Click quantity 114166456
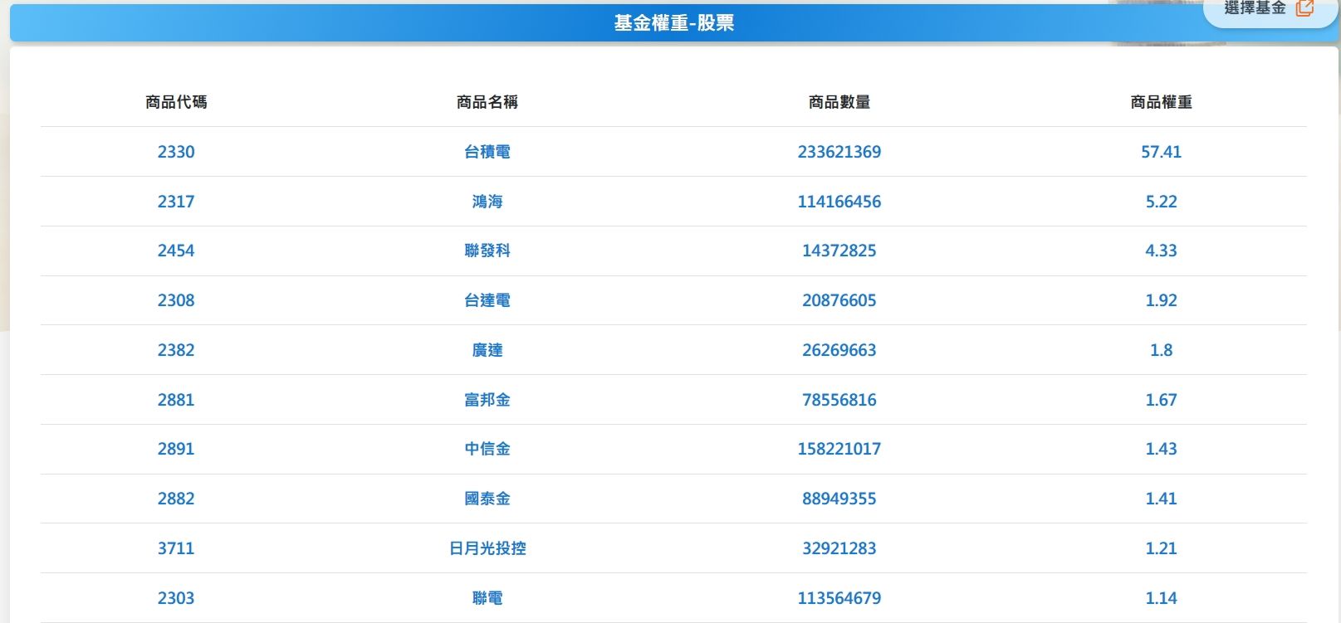This screenshot has height=623, width=1341. tap(839, 202)
